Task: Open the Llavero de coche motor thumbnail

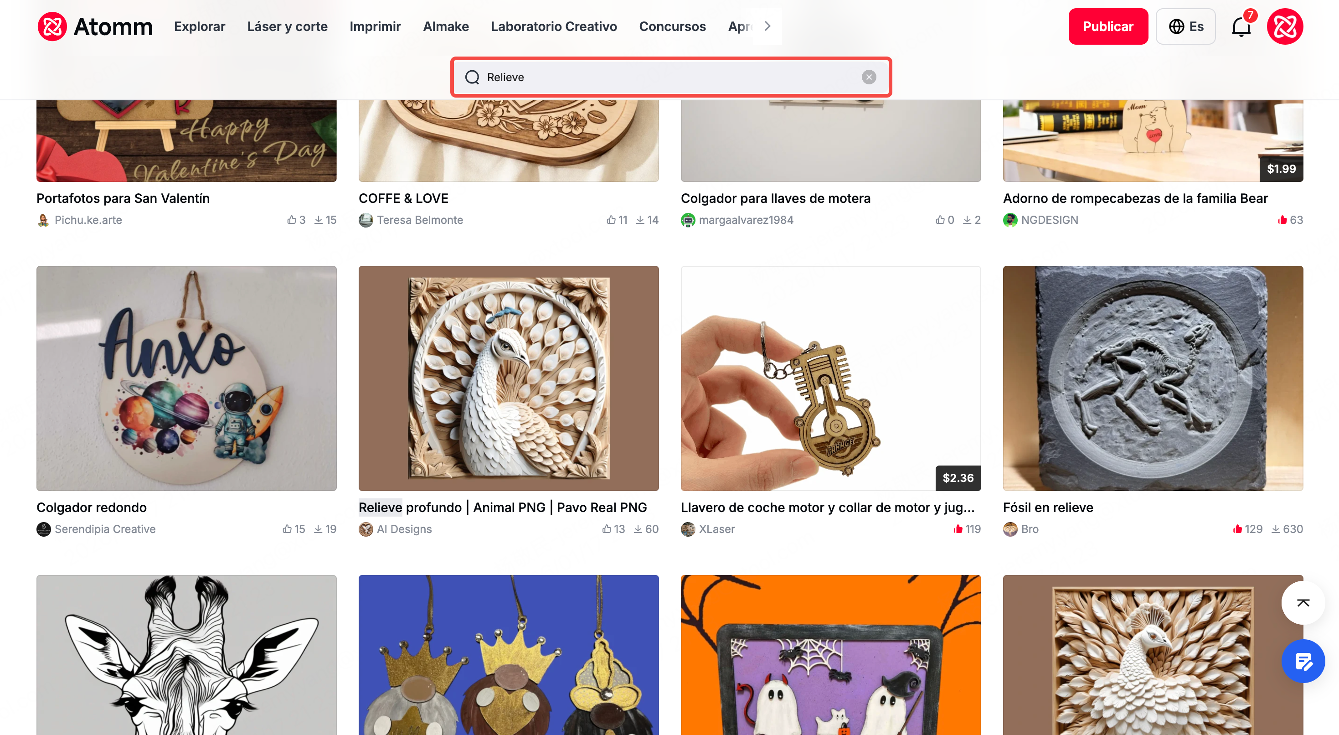Action: tap(830, 378)
